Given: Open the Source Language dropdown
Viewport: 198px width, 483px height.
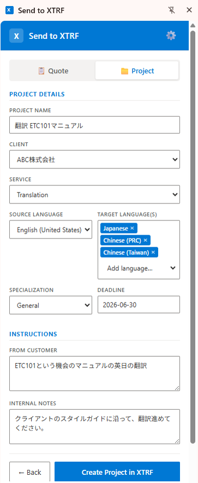Looking at the screenshot, I should [51, 230].
